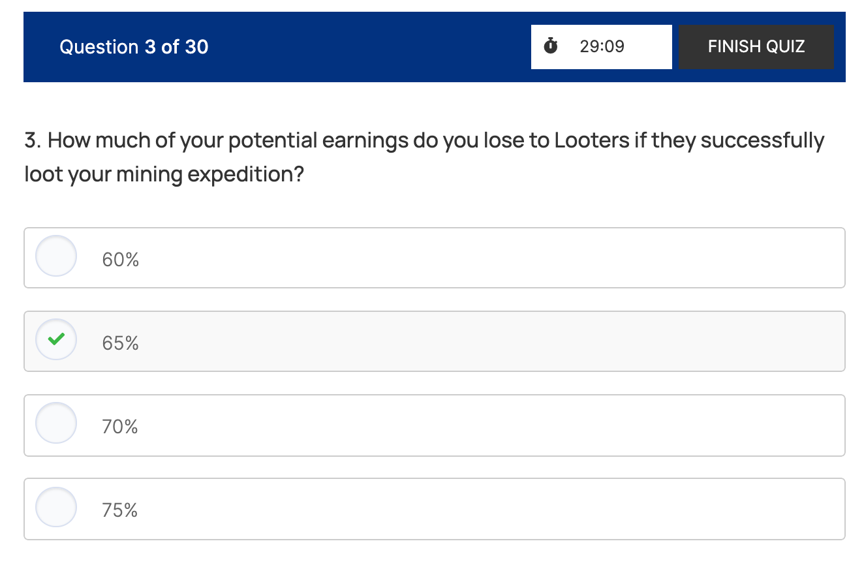Screen dimensions: 864x569
Task: Click the 75% answer label text
Action: (x=120, y=510)
